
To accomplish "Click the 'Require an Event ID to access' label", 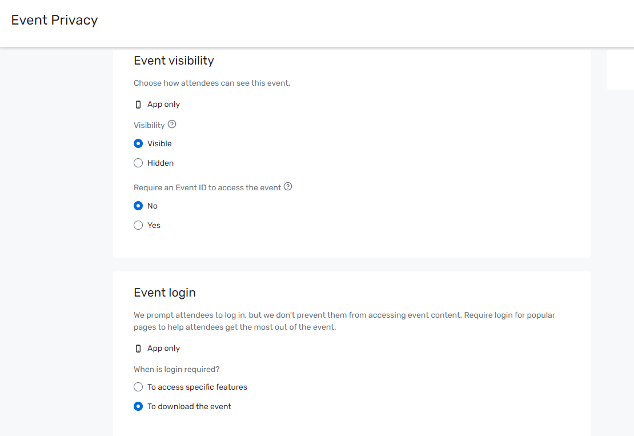I will click(x=207, y=187).
